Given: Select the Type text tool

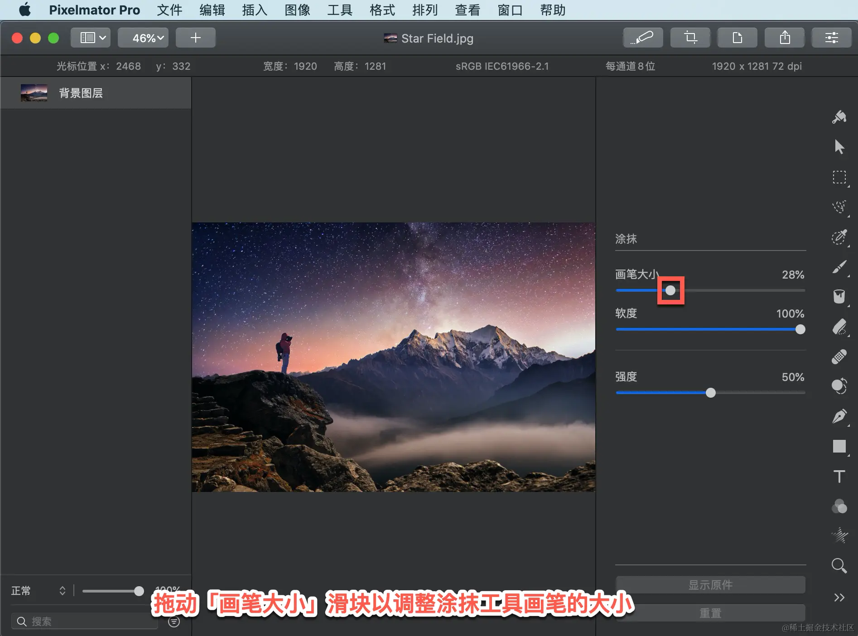Looking at the screenshot, I should (x=839, y=477).
